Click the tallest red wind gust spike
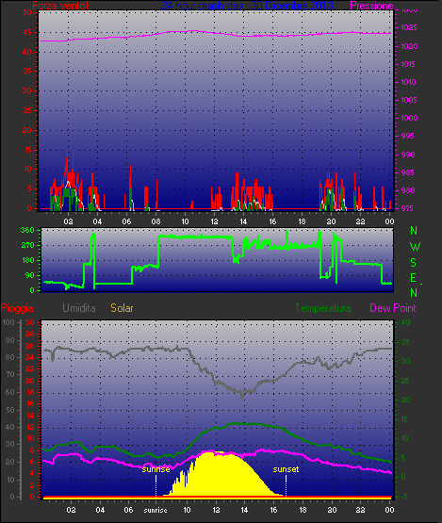Screen dimensions: 442x523 point(68,179)
